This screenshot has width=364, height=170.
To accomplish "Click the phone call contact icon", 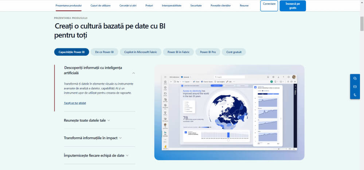I will pos(355,95).
